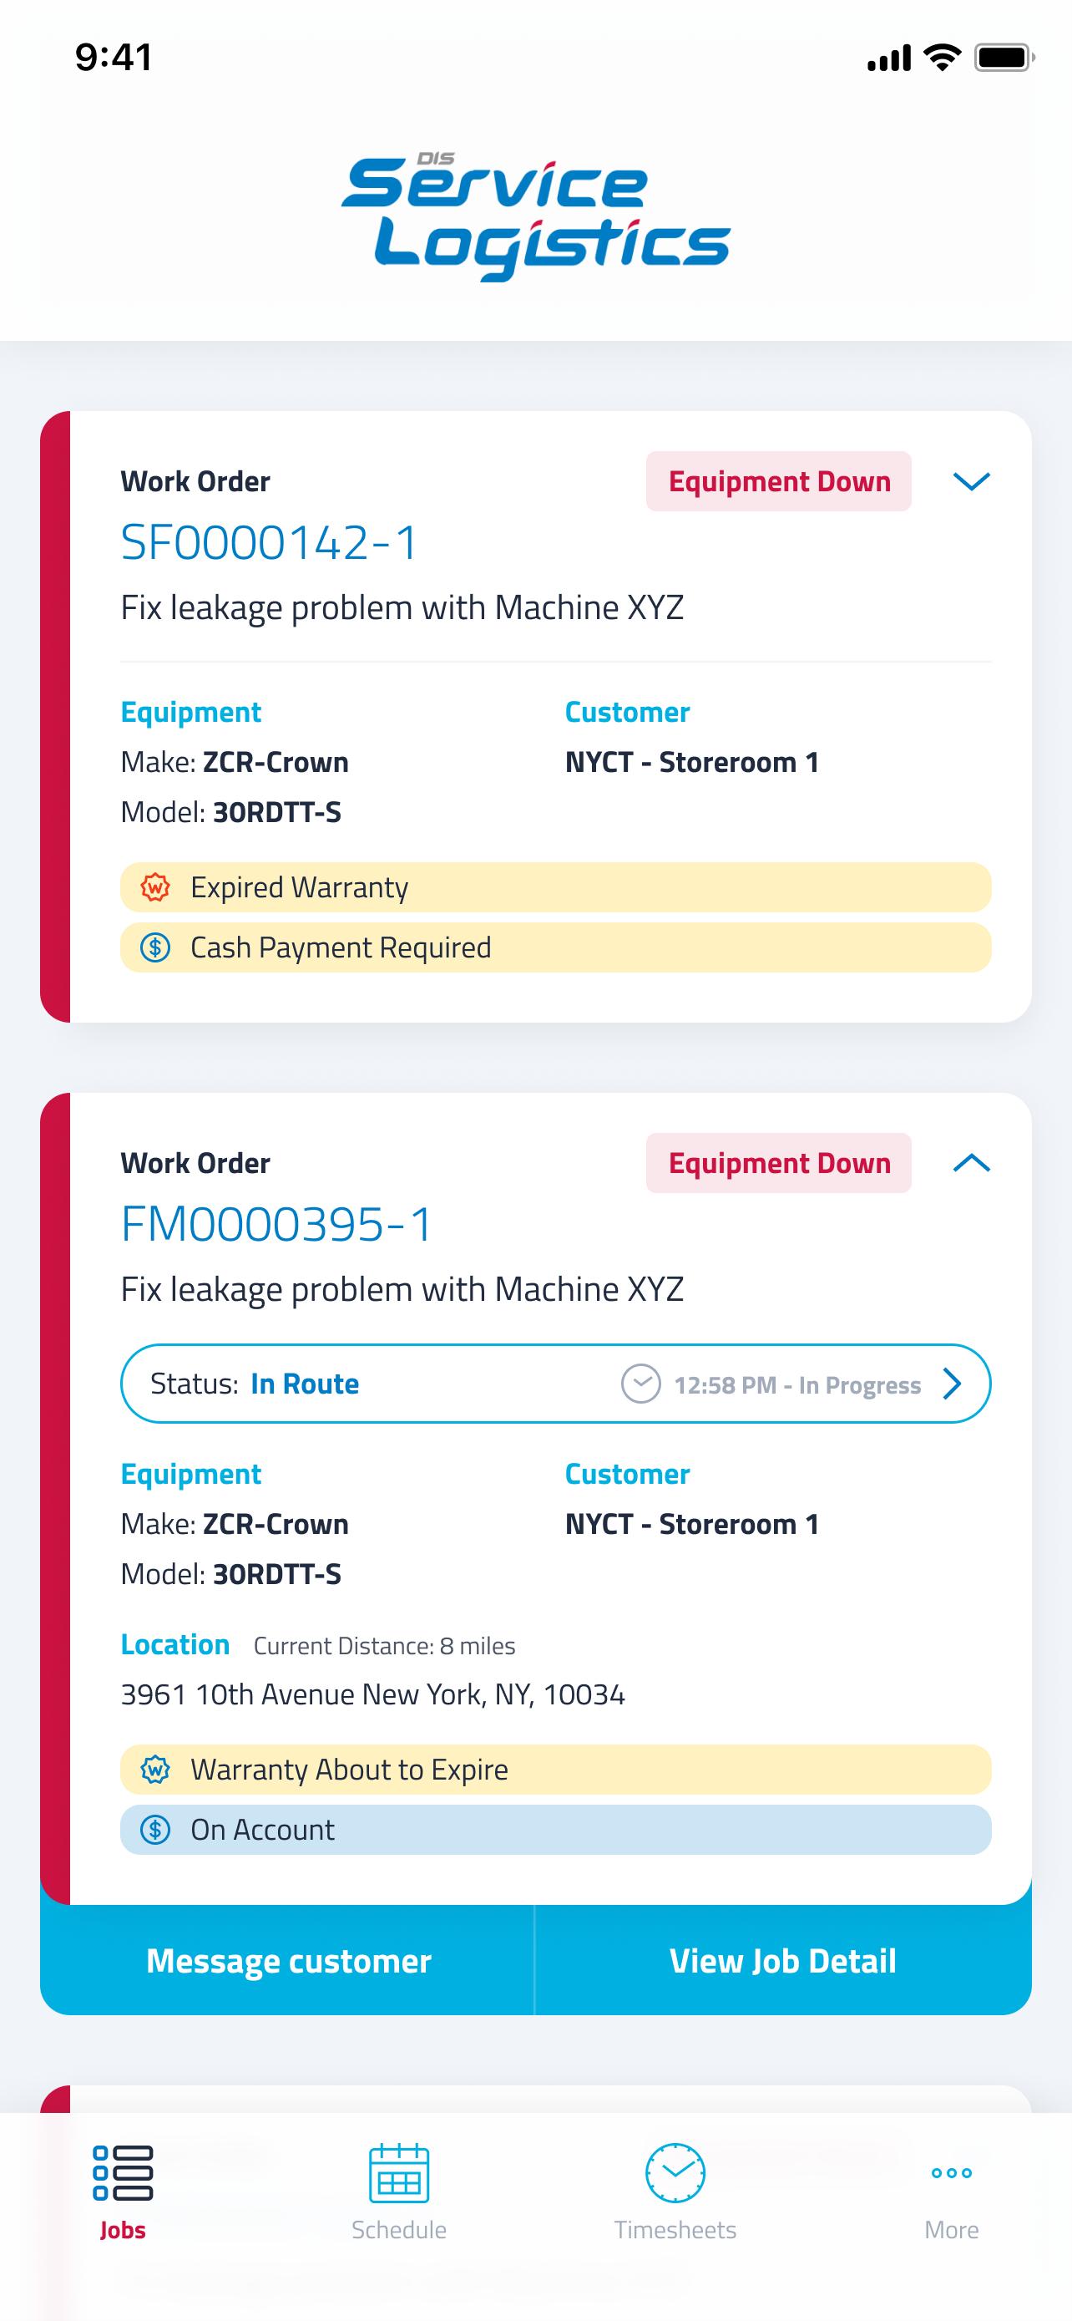Tap NYCT - Storeroom 1 in SF0000142-1 card

692,762
